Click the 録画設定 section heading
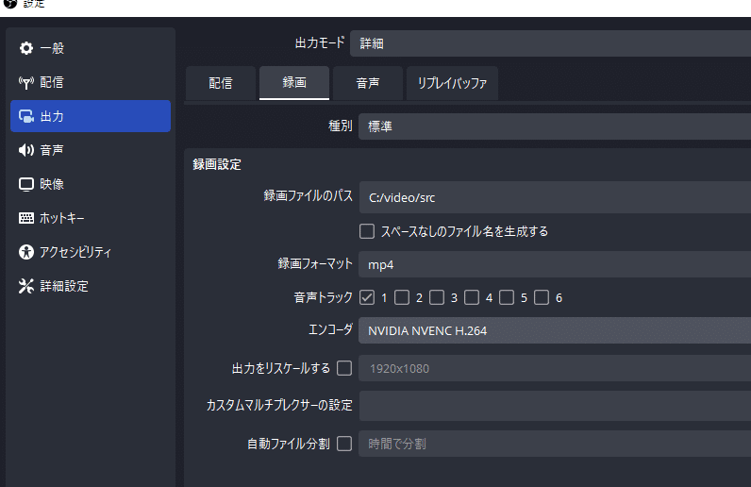751x487 pixels. [217, 164]
